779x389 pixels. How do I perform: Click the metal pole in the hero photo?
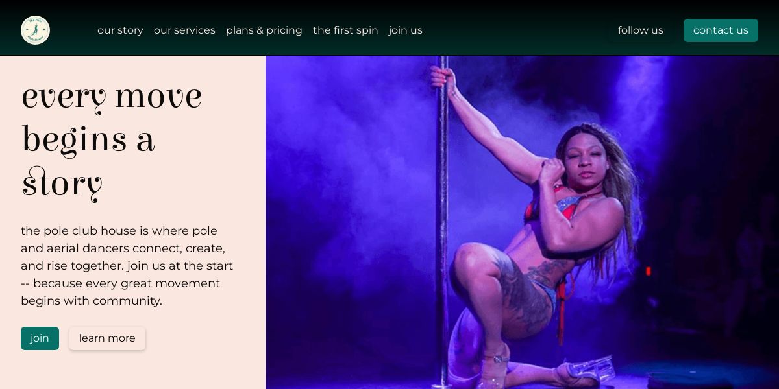tap(442, 220)
